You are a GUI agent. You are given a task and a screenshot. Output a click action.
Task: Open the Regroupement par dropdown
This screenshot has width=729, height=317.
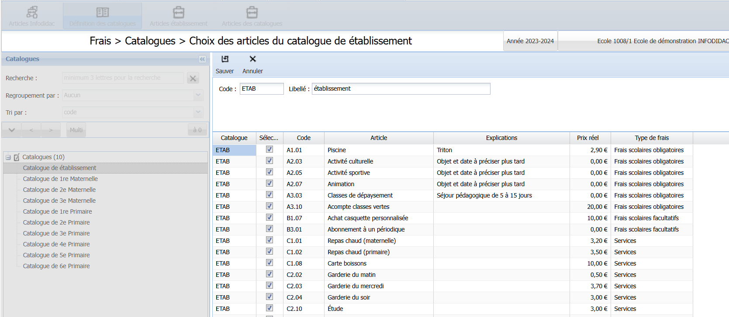click(198, 95)
